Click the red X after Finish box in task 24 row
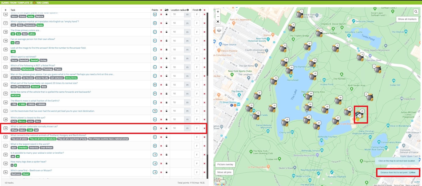This screenshot has width=422, height=186. [x=204, y=85]
